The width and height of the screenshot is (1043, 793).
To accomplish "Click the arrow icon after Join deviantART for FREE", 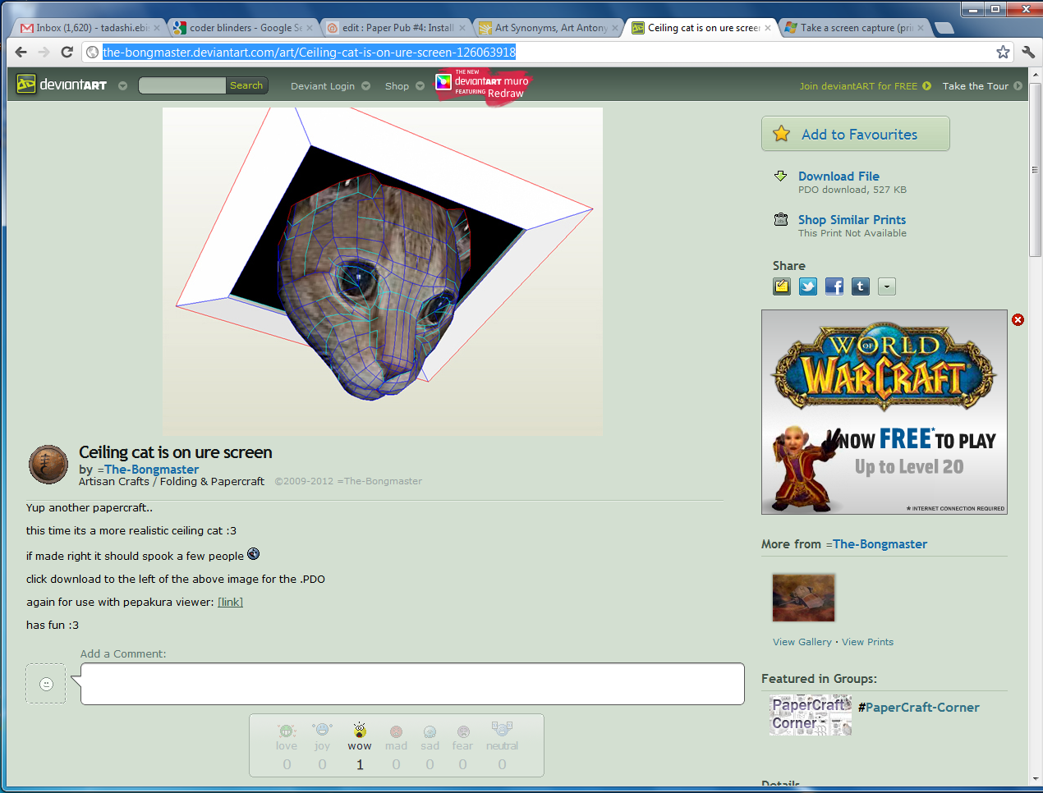I will coord(927,85).
